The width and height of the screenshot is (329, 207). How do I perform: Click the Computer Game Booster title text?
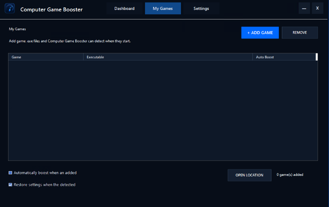click(x=52, y=10)
